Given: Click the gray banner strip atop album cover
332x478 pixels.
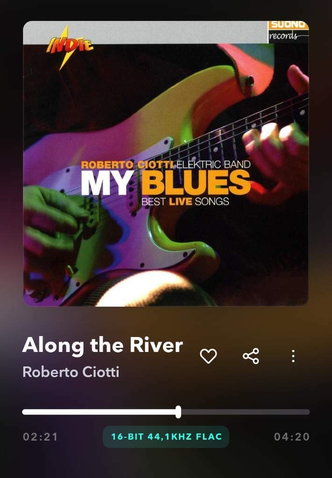Looking at the screenshot, I should tap(145, 32).
